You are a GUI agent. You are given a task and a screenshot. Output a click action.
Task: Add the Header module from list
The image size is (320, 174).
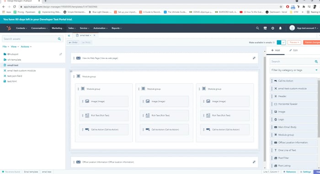pos(294,96)
